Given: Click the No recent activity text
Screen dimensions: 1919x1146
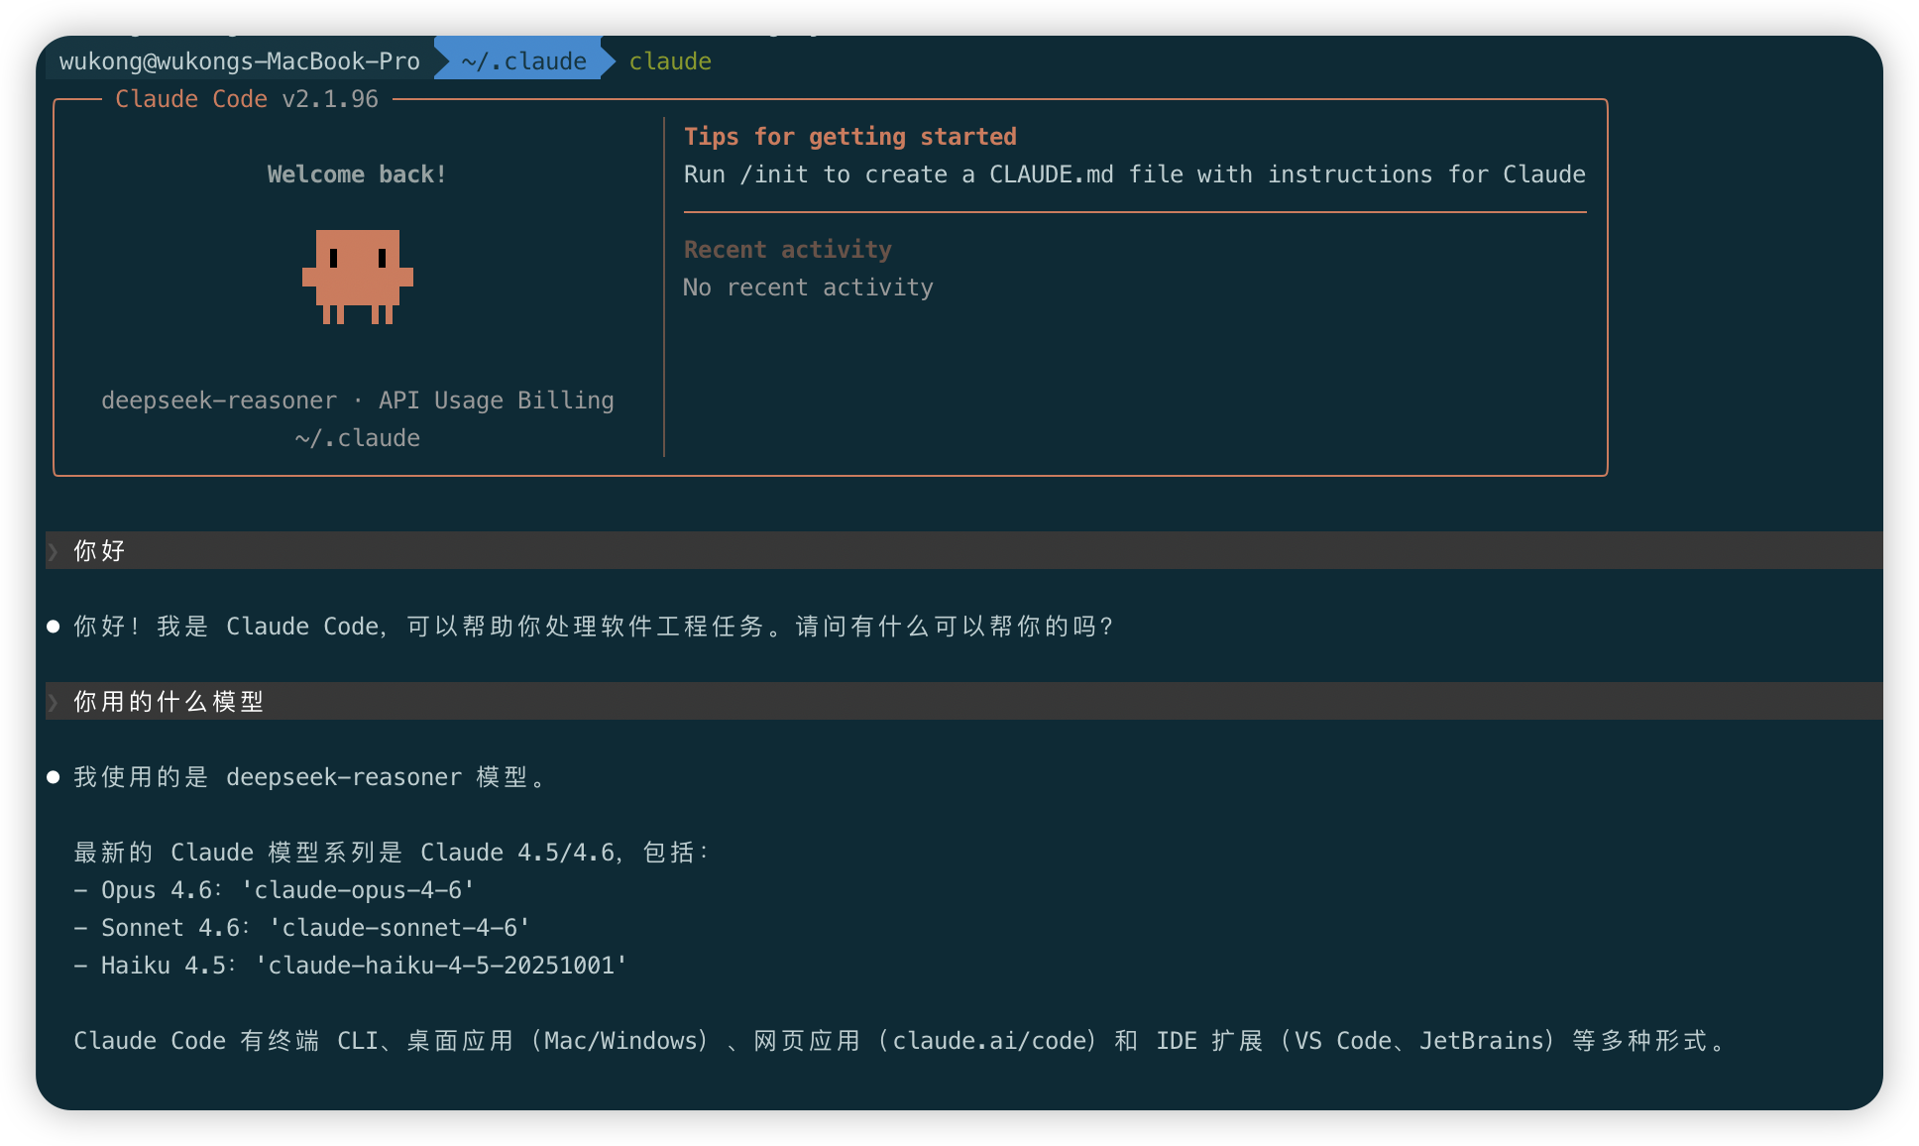Looking at the screenshot, I should 808,286.
